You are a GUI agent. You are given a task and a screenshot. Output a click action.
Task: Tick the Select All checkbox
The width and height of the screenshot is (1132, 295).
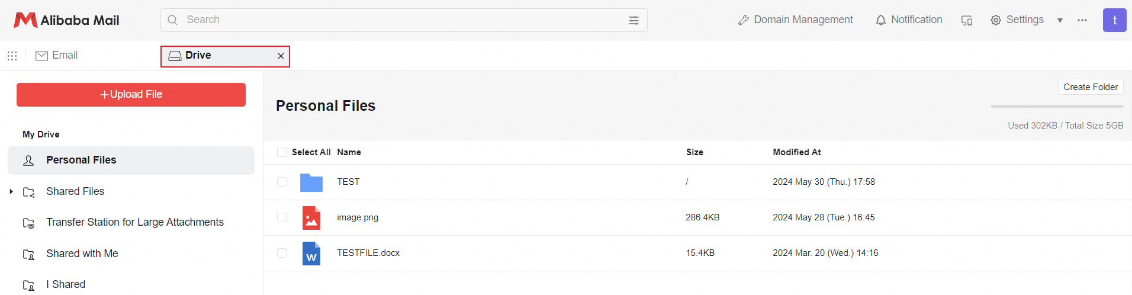(x=282, y=152)
